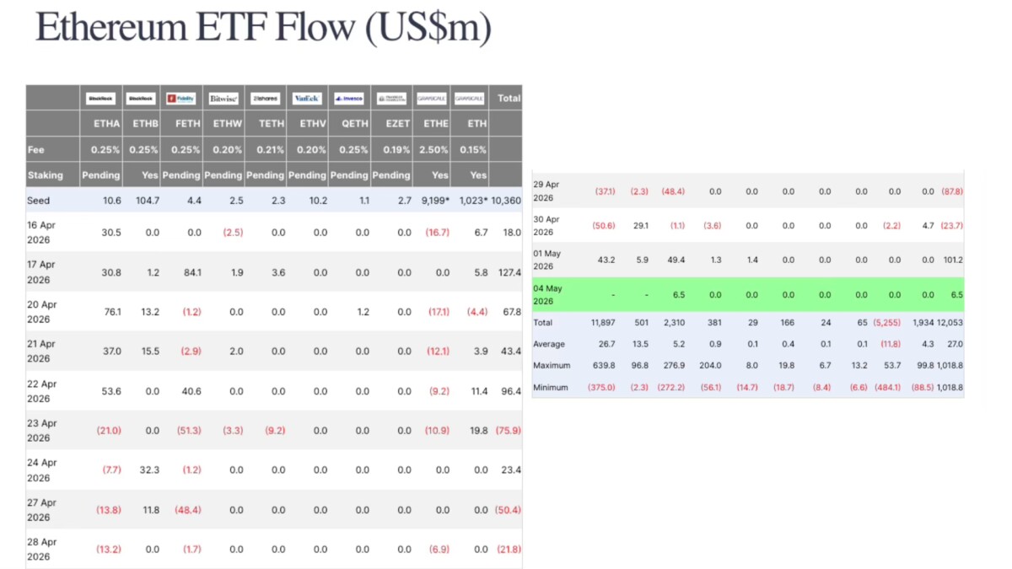Click the Total column header
Image resolution: width=1012 pixels, height=569 pixels.
tap(509, 98)
